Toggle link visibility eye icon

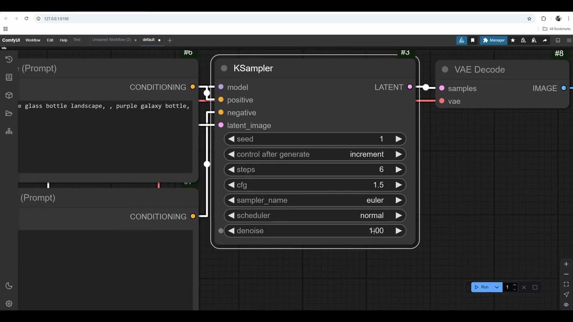click(566, 305)
